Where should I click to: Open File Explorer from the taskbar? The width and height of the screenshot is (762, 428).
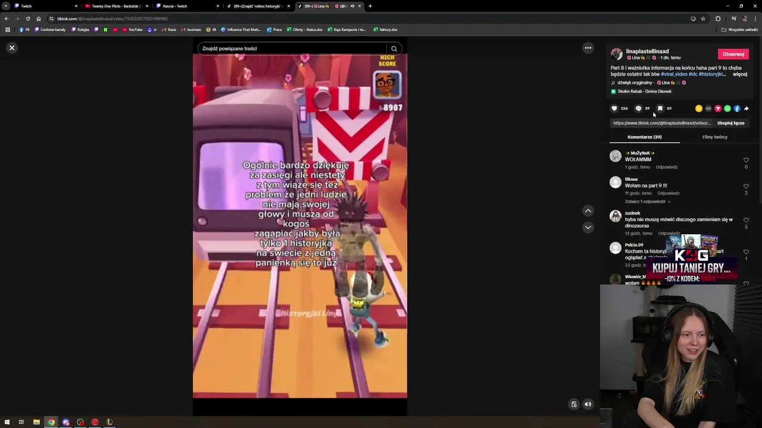[x=36, y=422]
